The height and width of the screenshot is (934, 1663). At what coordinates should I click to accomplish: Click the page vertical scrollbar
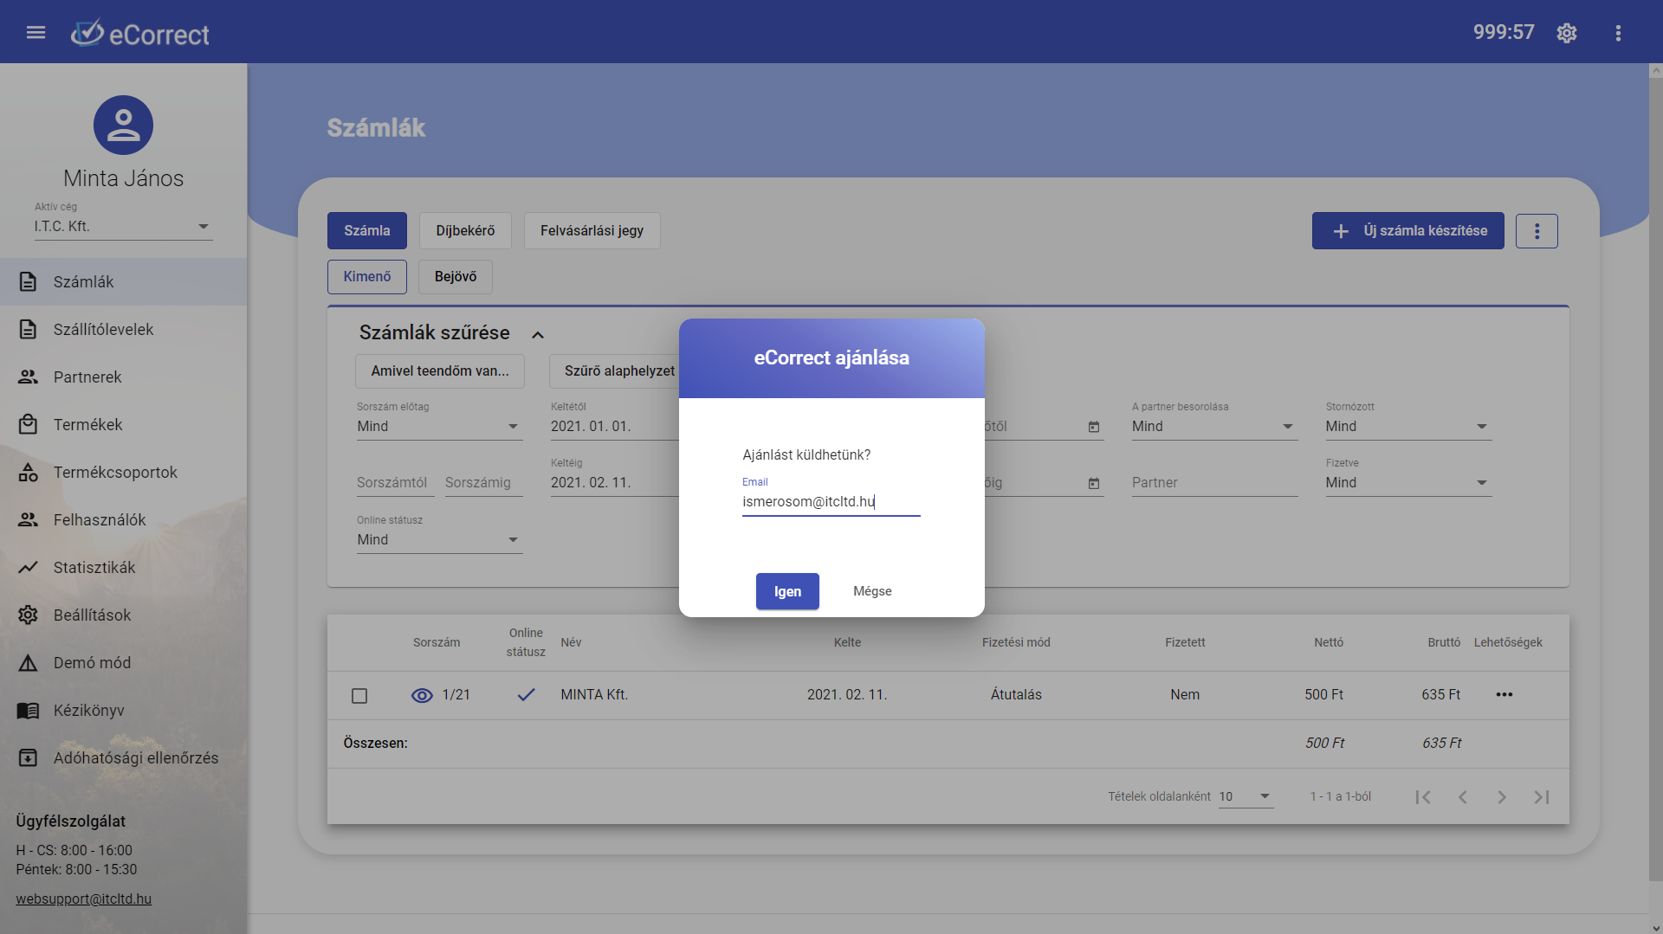(1655, 480)
